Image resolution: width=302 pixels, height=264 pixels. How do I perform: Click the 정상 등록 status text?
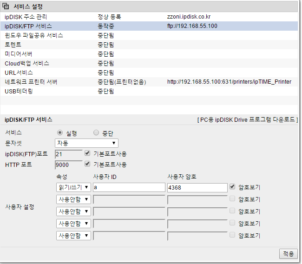pos(109,17)
